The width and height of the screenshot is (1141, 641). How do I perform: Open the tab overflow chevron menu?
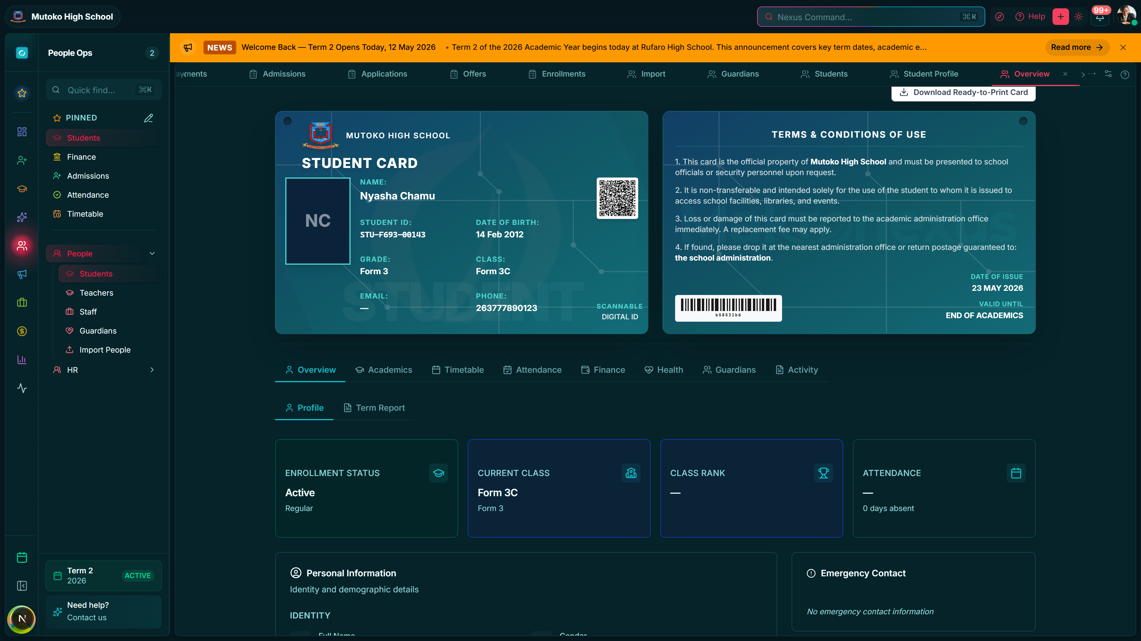pyautogui.click(x=1083, y=74)
